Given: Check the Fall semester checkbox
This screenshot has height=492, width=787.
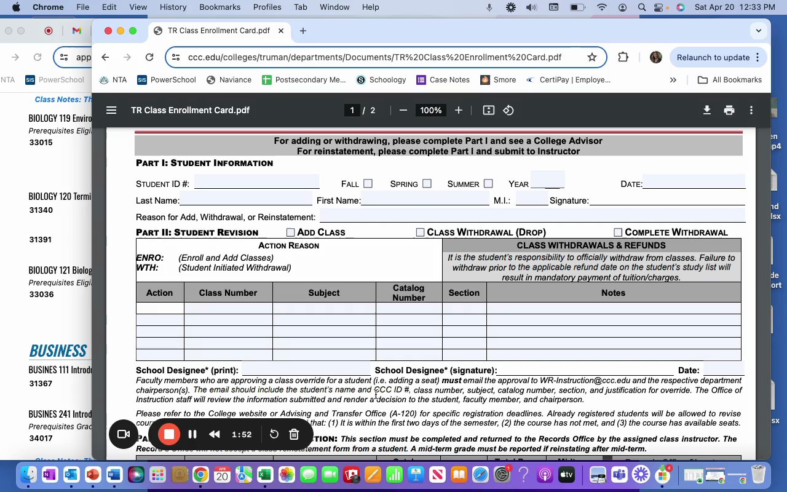Looking at the screenshot, I should (368, 183).
